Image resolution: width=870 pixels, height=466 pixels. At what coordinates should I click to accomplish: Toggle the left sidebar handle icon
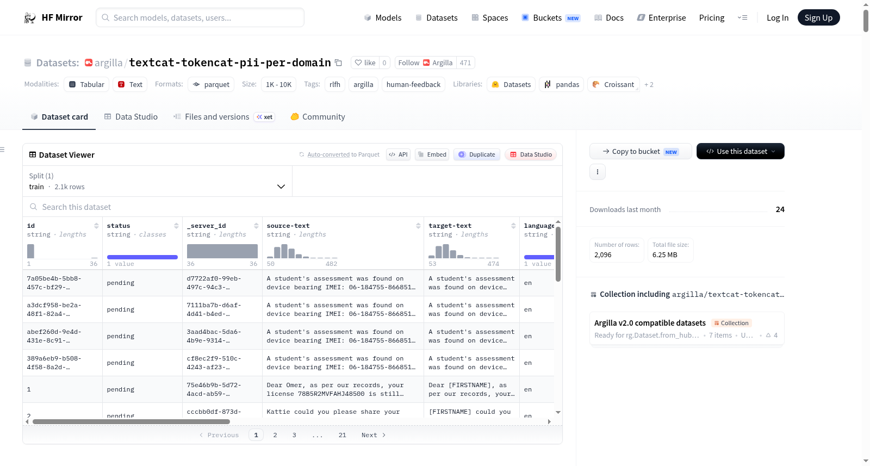(2, 150)
